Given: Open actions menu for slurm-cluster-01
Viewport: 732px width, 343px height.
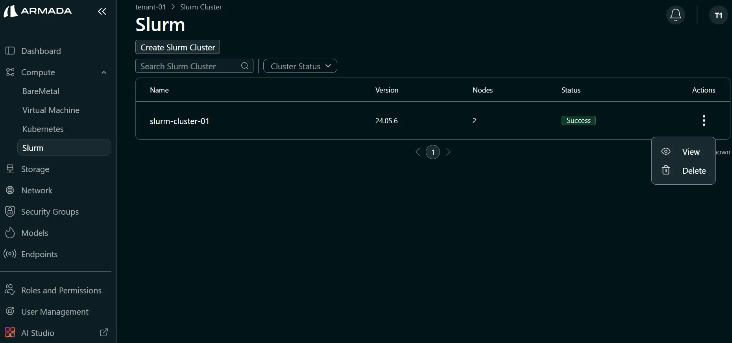Looking at the screenshot, I should pos(704,121).
